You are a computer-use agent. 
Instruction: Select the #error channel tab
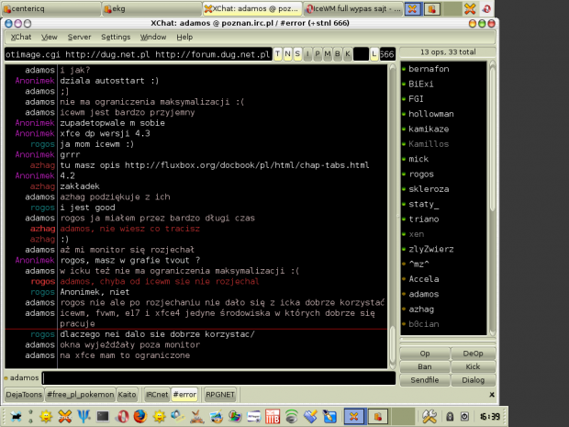184,394
